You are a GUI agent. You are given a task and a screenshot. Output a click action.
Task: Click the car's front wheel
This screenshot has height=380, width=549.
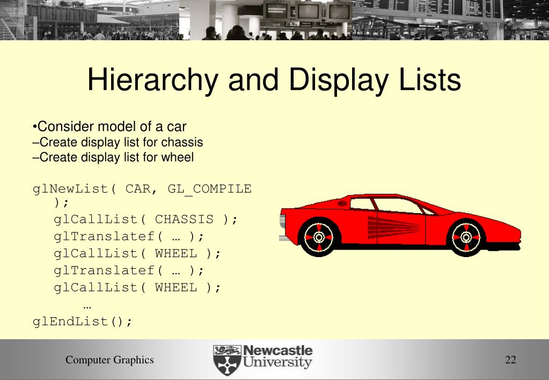(466, 237)
